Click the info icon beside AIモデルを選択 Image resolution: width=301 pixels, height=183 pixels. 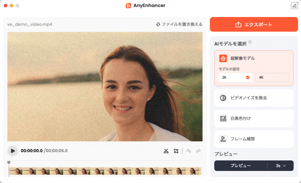tap(250, 42)
